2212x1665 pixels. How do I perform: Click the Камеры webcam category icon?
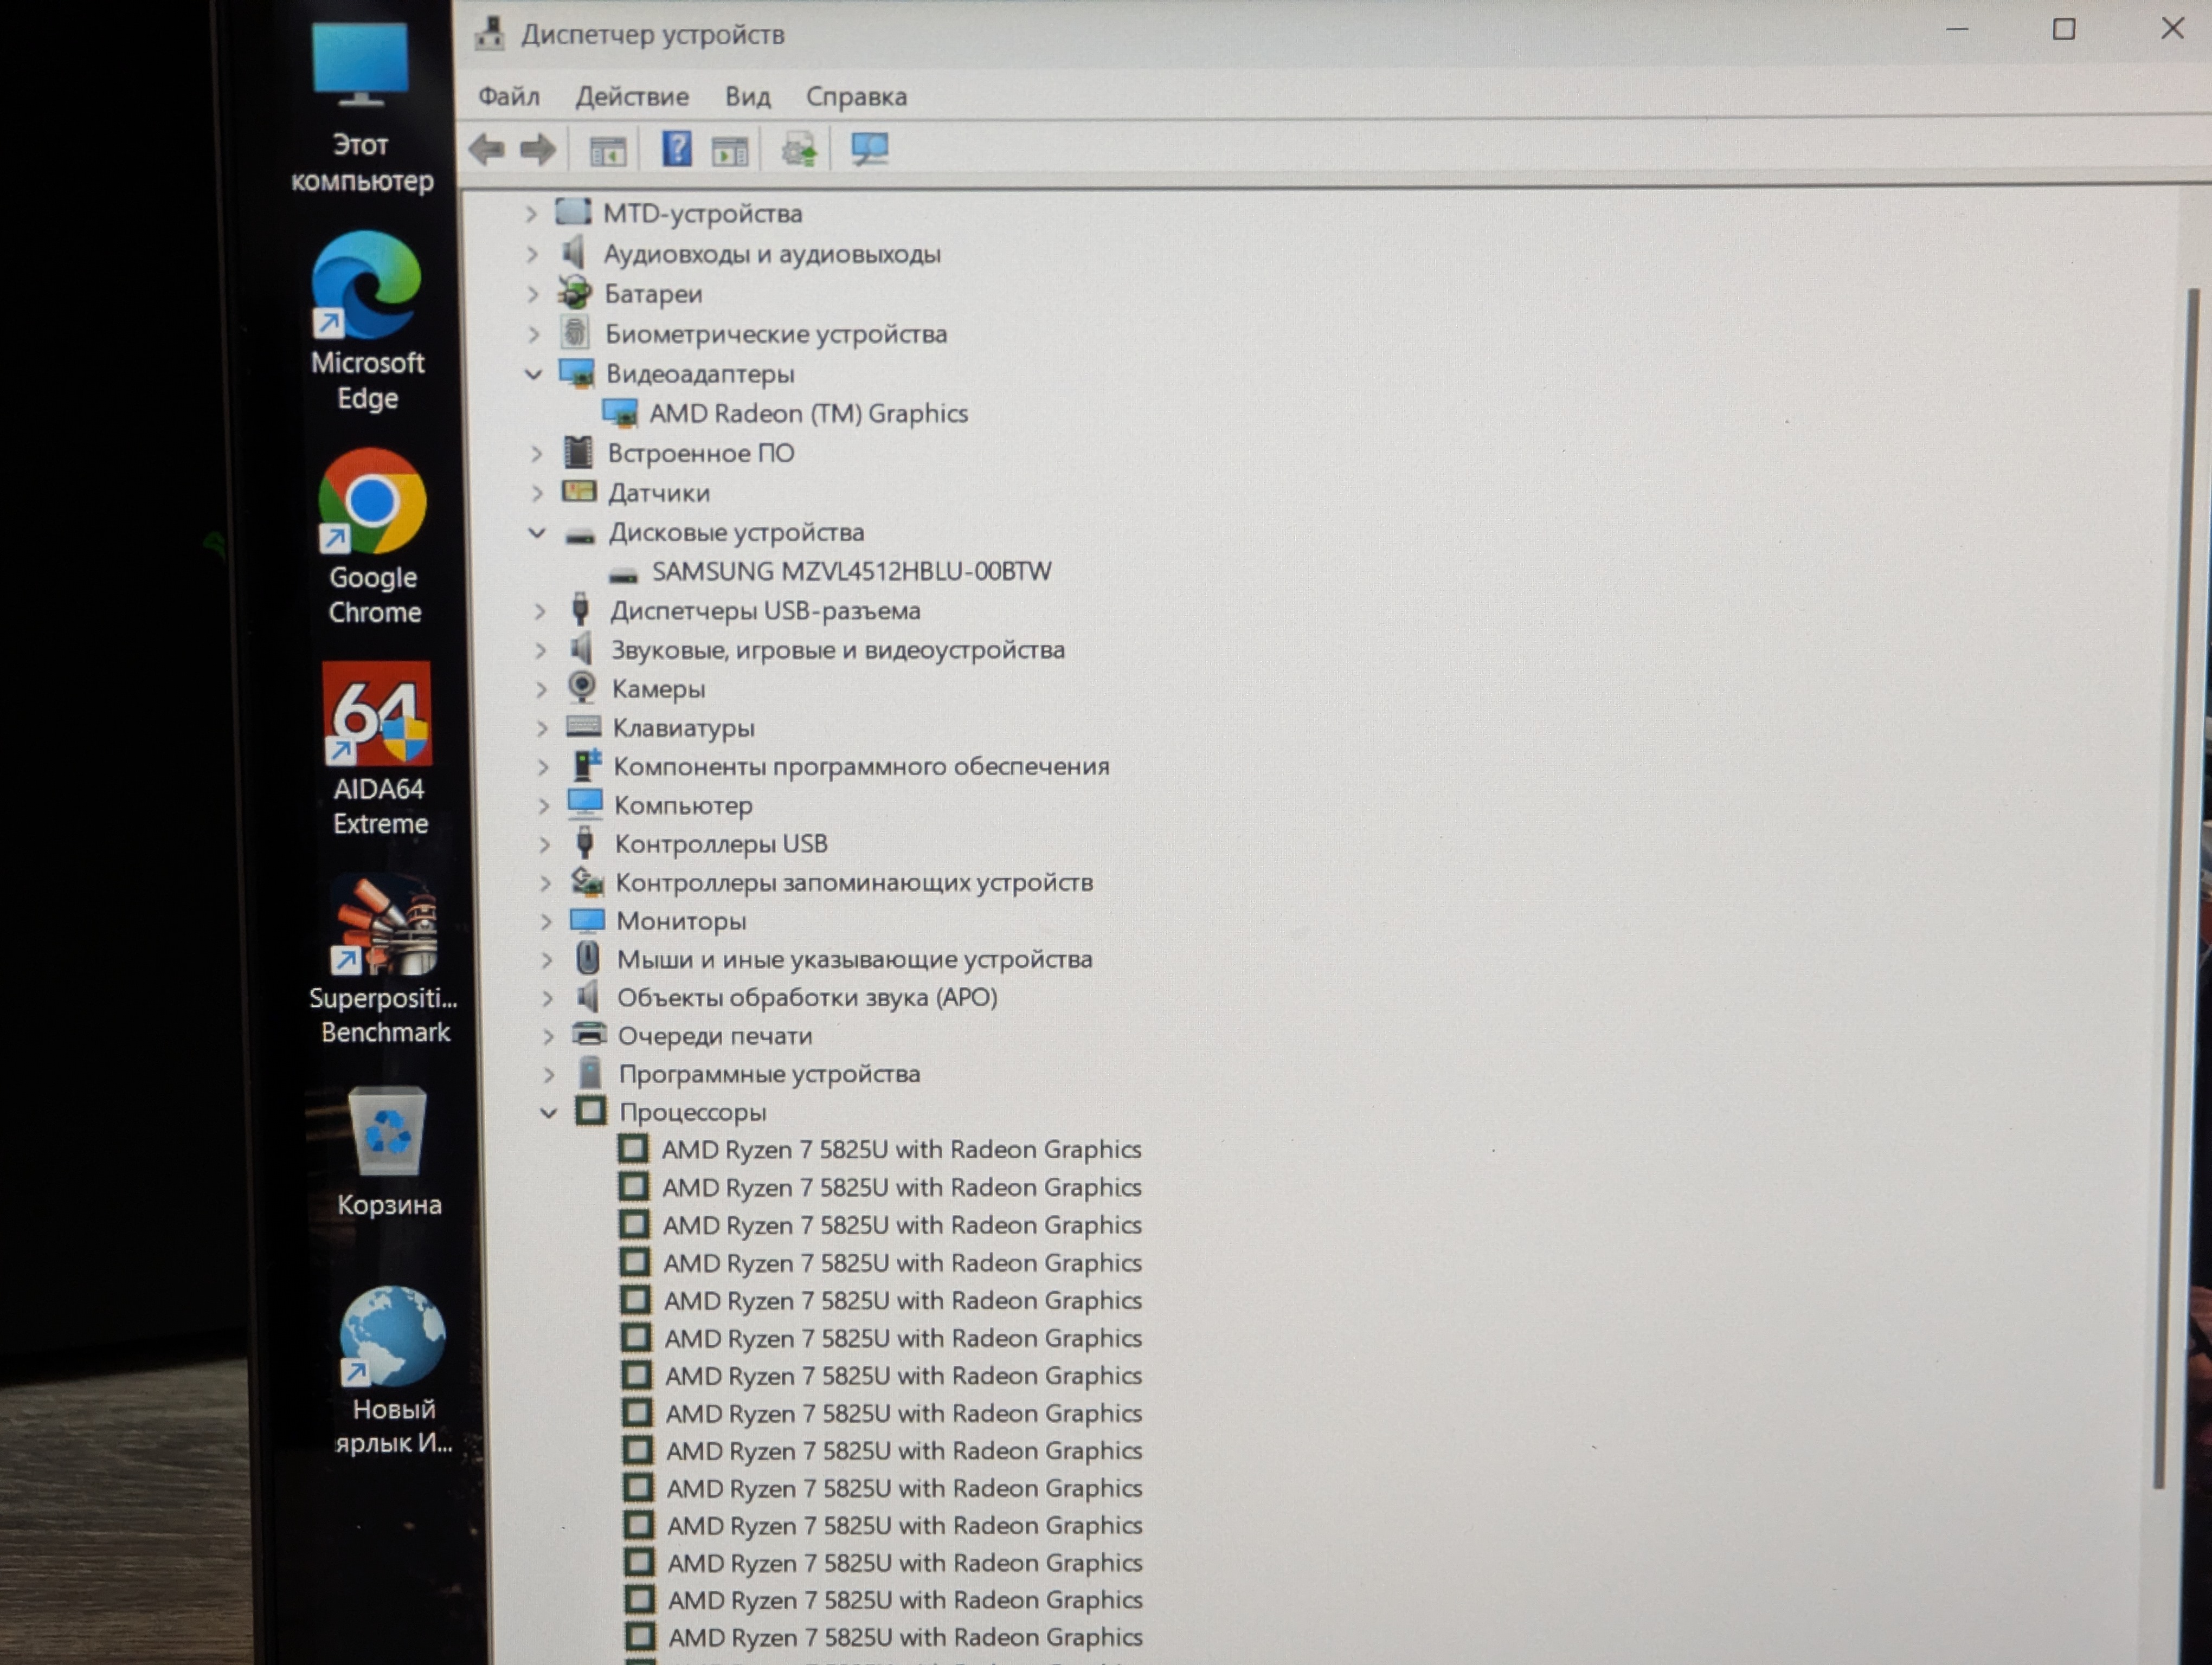582,688
